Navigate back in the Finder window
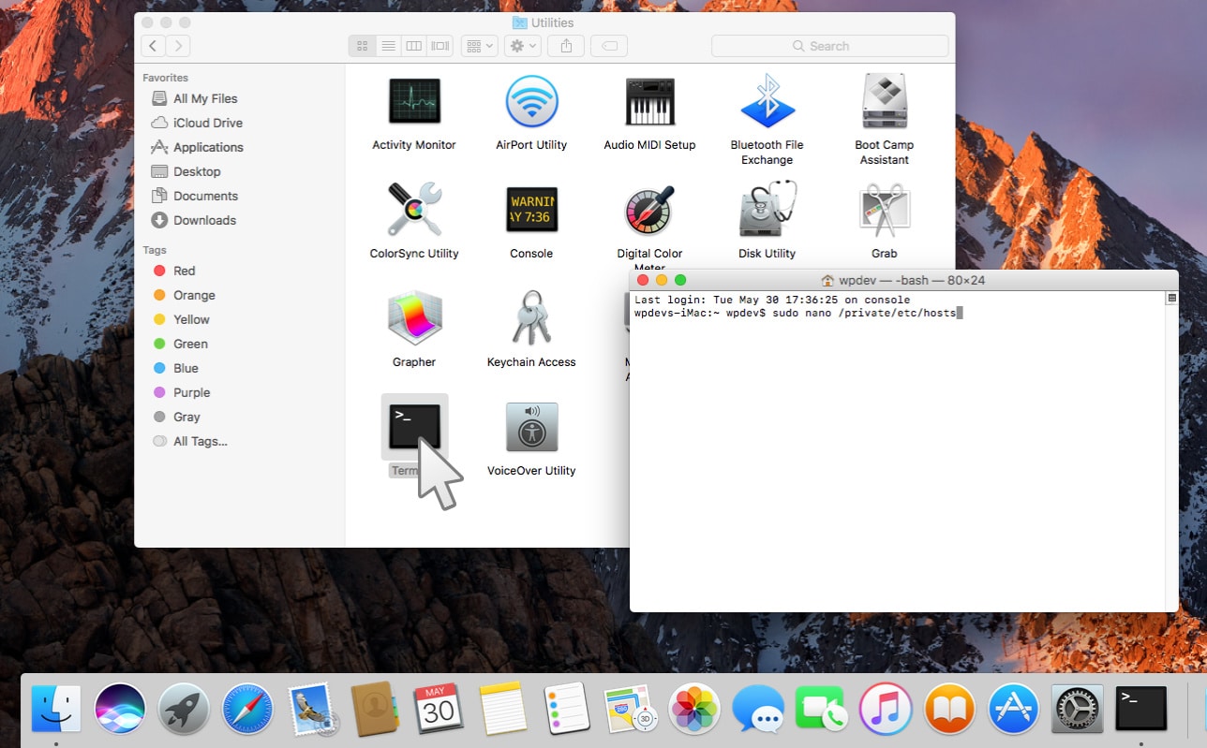The width and height of the screenshot is (1207, 748). point(153,45)
